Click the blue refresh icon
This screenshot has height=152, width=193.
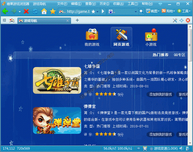(35, 12)
